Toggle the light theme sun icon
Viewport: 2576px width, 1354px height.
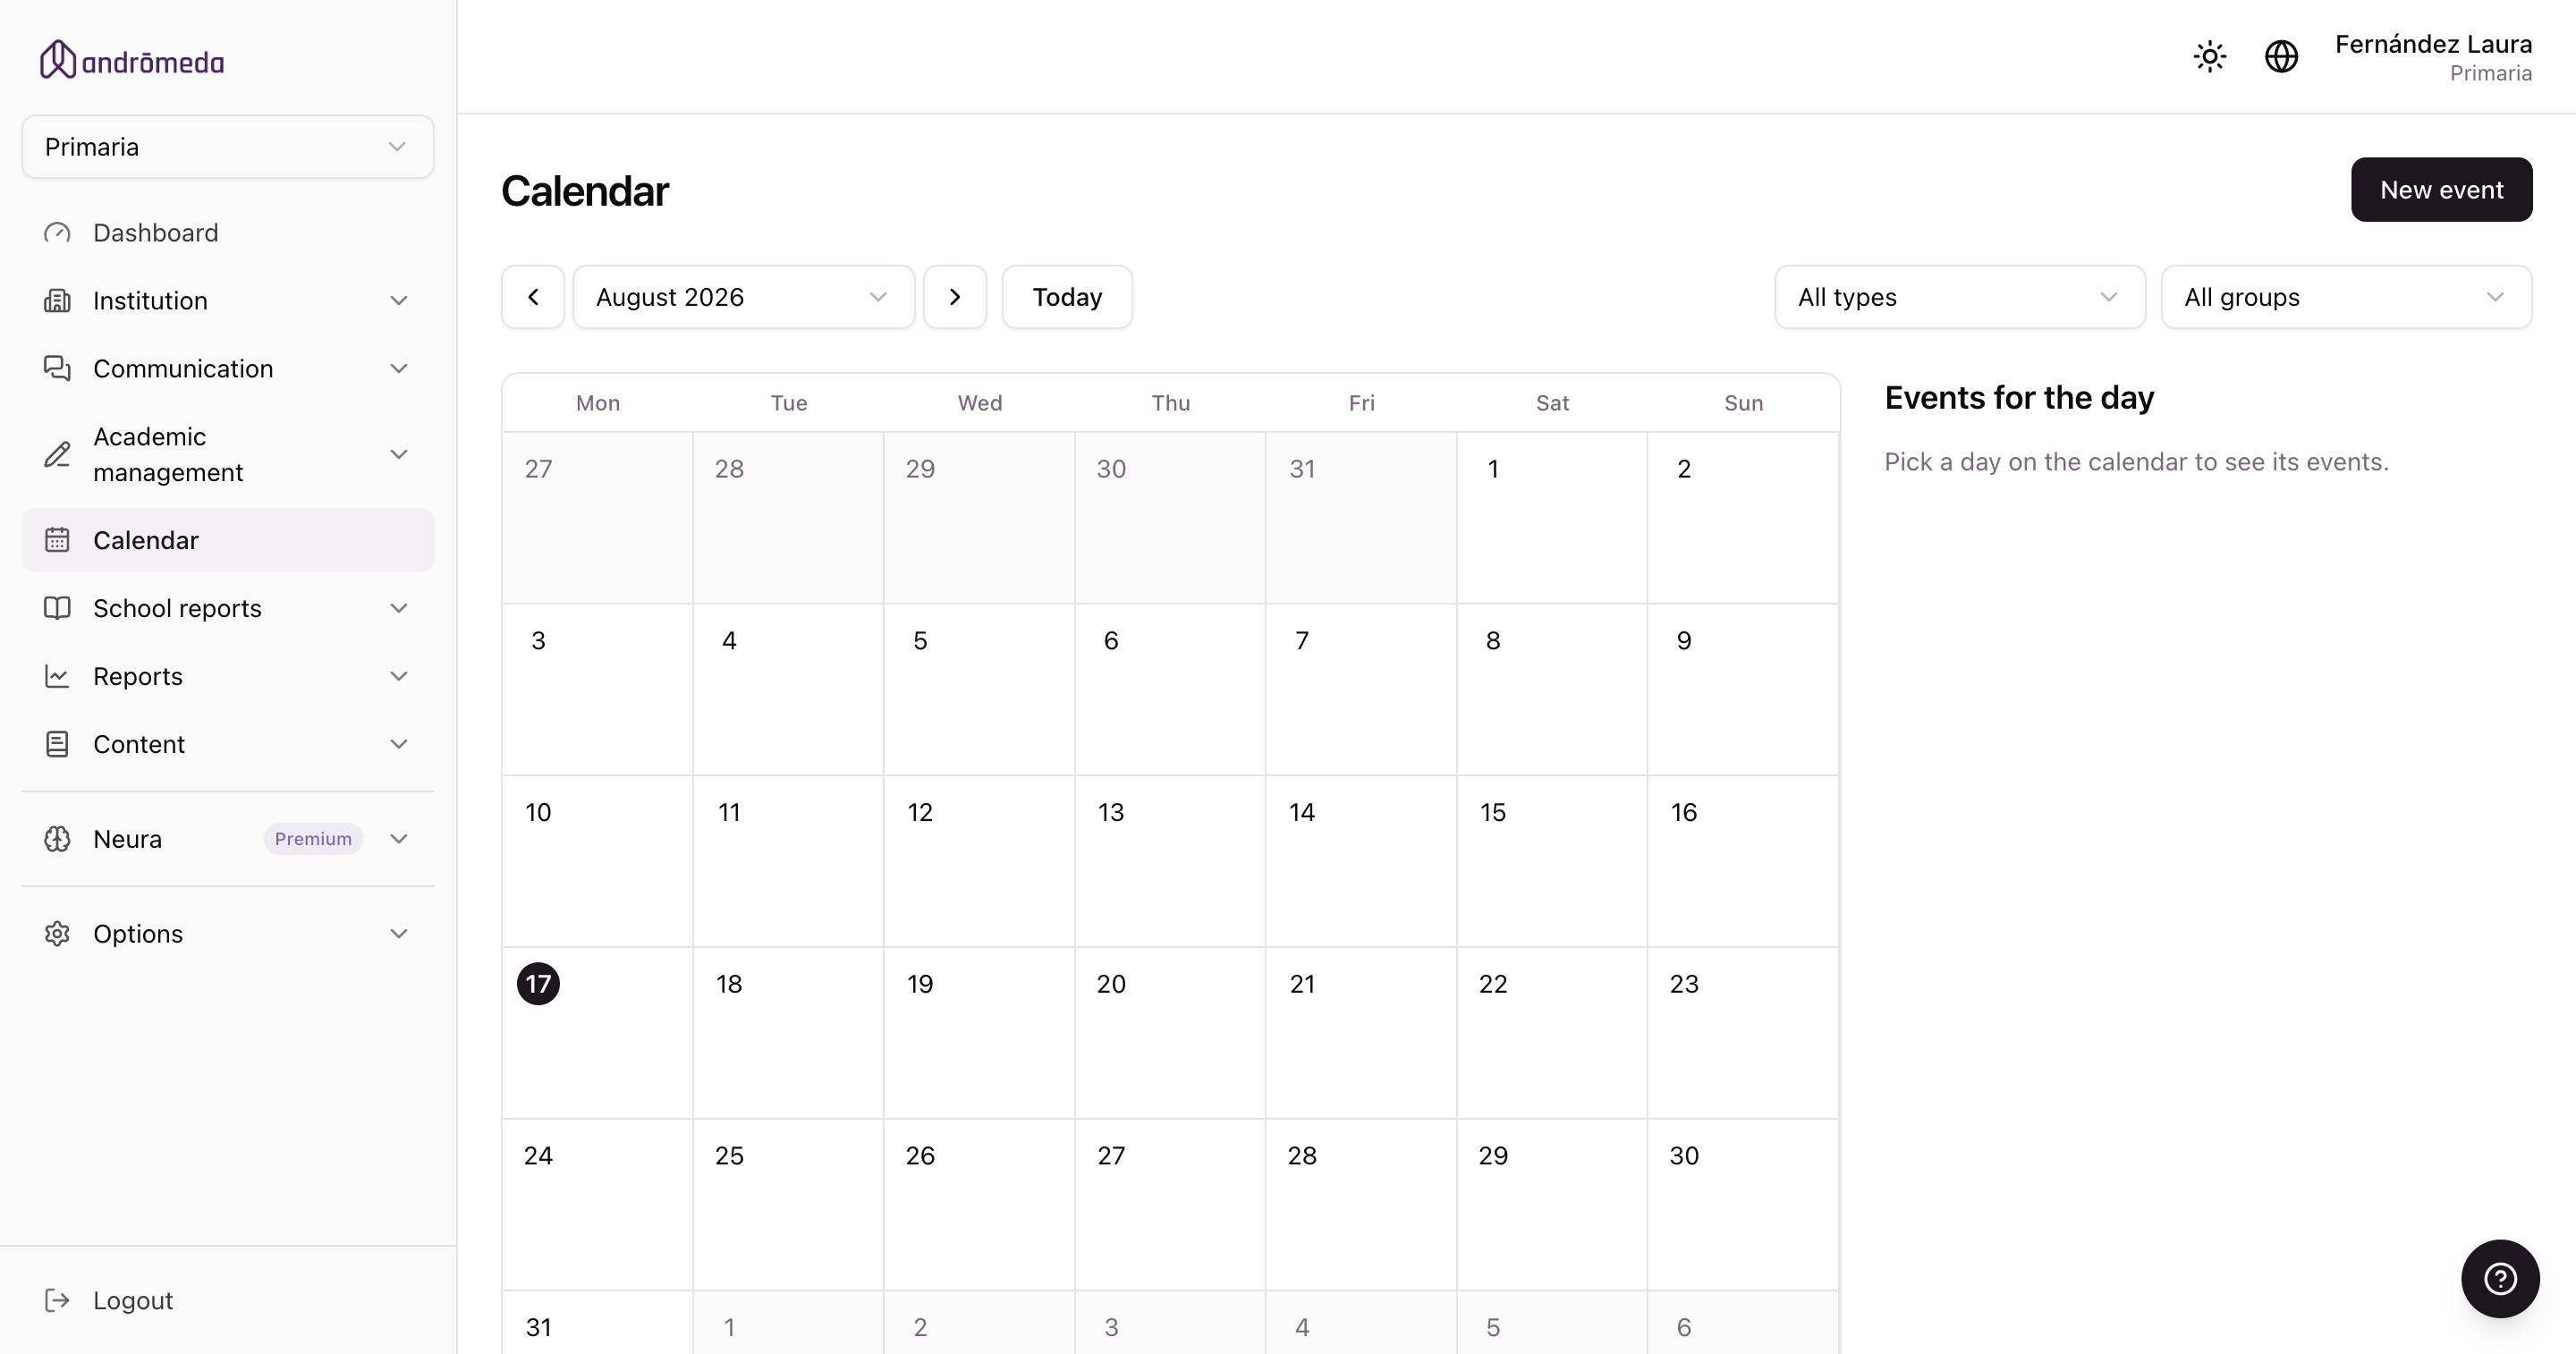tap(2210, 56)
